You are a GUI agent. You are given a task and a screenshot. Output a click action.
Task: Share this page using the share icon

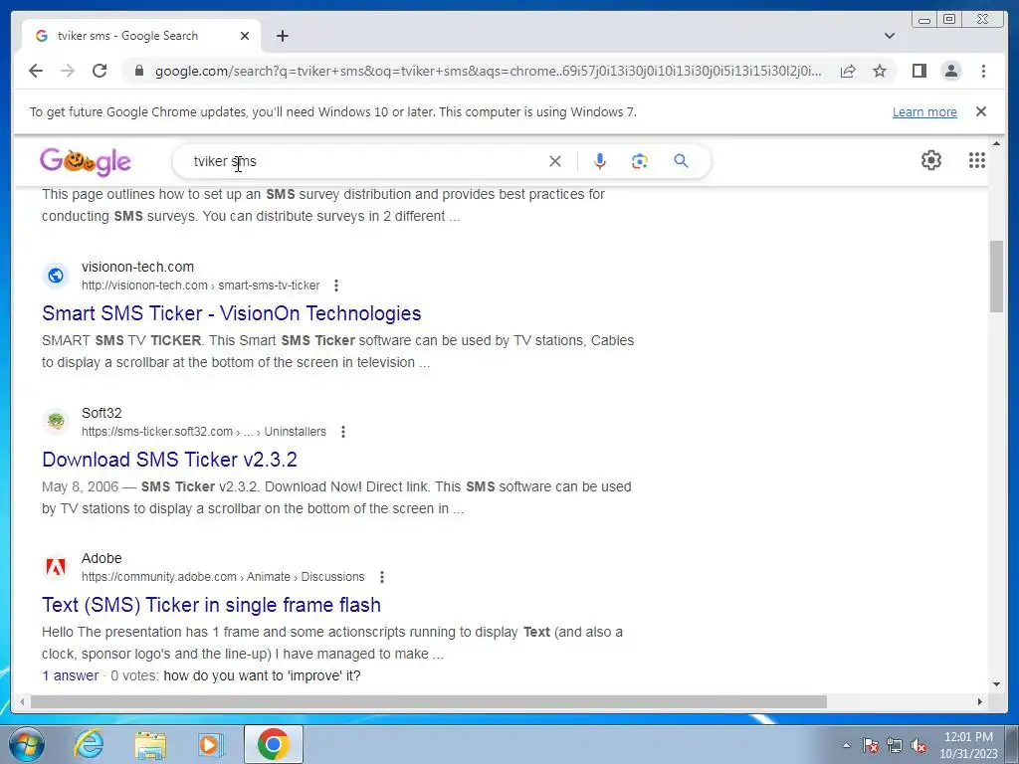tap(848, 71)
